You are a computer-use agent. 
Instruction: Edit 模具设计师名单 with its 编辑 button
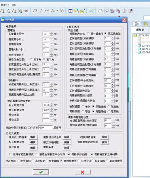click(33, 137)
